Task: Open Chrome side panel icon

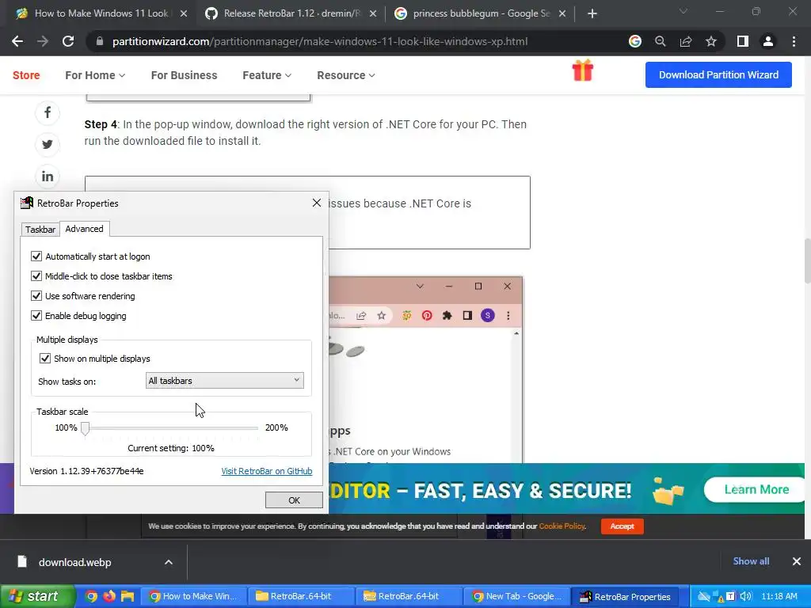Action: [x=743, y=41]
